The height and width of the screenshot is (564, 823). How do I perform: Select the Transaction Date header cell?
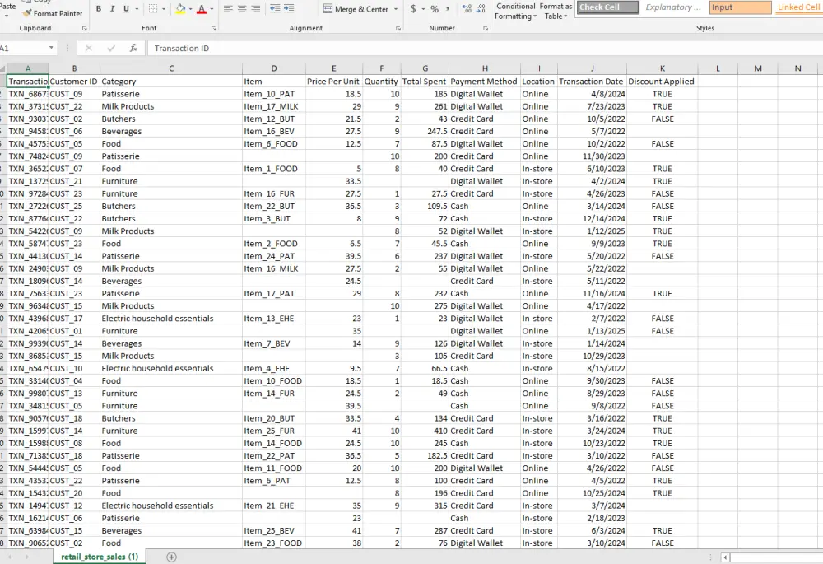(592, 82)
